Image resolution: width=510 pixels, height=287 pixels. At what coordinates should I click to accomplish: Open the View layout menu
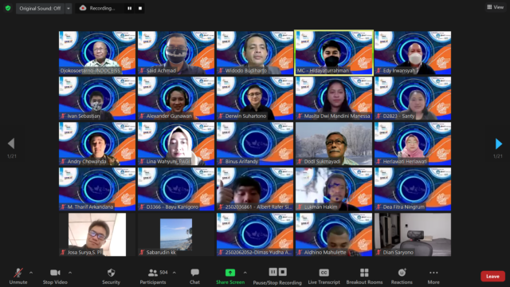click(x=496, y=7)
